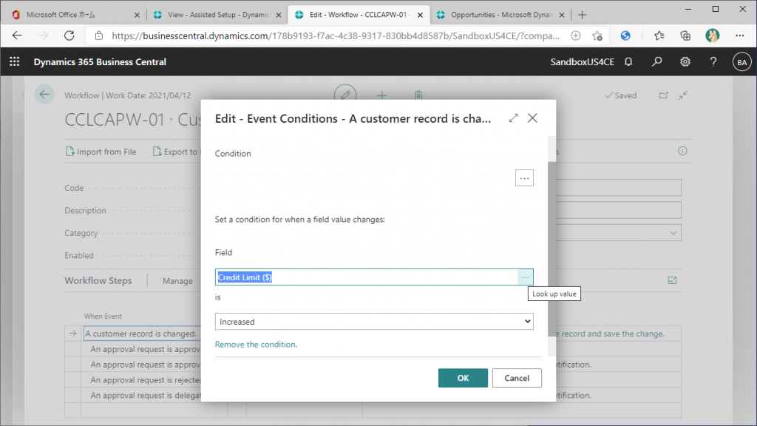Close the Opportunities browser tab
The height and width of the screenshot is (426, 757).
coord(562,15)
